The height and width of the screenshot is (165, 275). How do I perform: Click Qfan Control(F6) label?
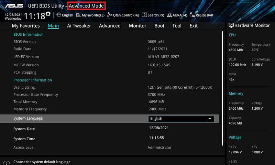[126, 15]
